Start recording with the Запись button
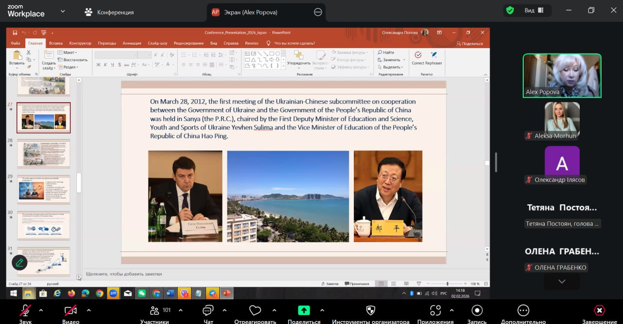623x324 pixels. pyautogui.click(x=476, y=311)
